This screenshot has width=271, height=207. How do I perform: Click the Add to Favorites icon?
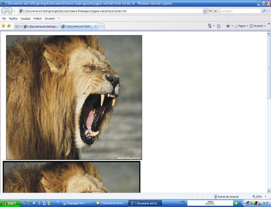(9, 26)
